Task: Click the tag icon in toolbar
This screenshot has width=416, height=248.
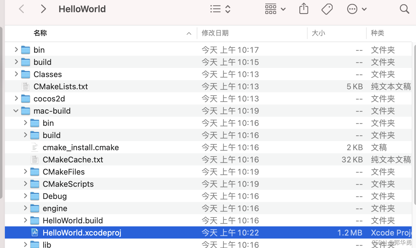Action: 327,9
